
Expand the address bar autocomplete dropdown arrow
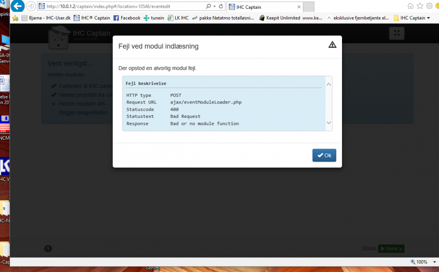pos(214,7)
